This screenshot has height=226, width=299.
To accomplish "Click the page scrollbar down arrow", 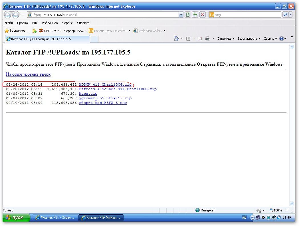I will 292,203.
